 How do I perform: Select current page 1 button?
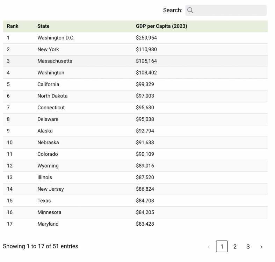[x=222, y=246]
